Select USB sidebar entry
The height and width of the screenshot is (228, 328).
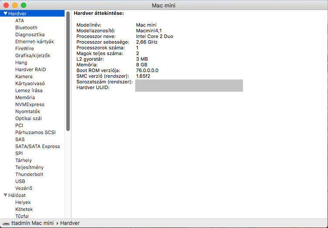20,181
